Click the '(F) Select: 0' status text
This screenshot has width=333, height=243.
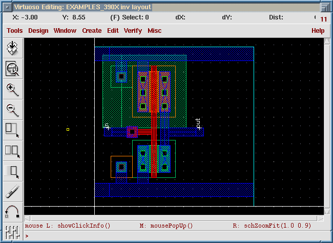pos(130,17)
